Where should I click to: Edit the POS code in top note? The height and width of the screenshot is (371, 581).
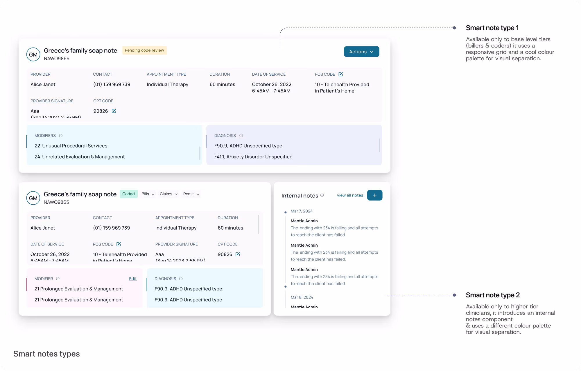[340, 74]
